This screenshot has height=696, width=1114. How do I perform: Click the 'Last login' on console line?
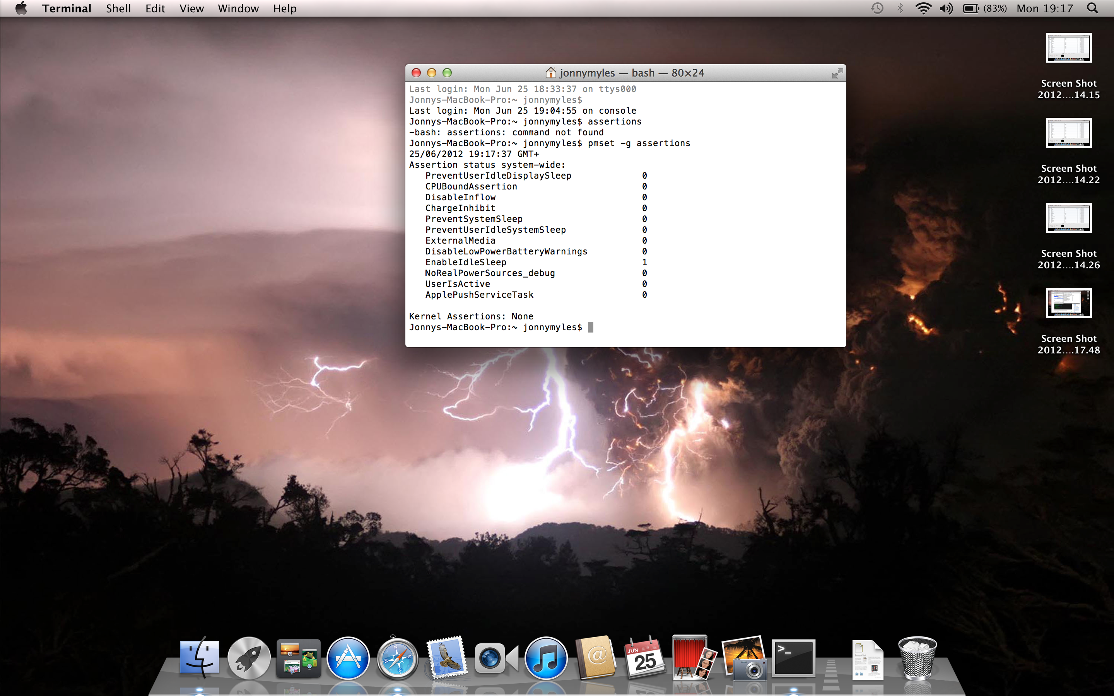(523, 111)
